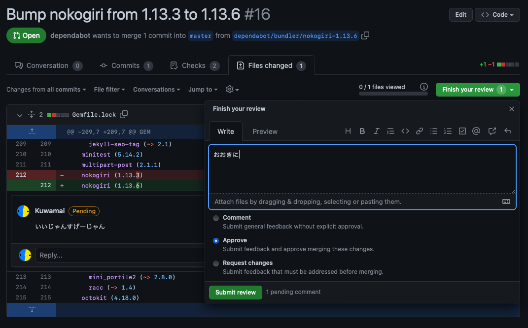
Task: Switch to the Conversation tab
Action: coord(48,66)
